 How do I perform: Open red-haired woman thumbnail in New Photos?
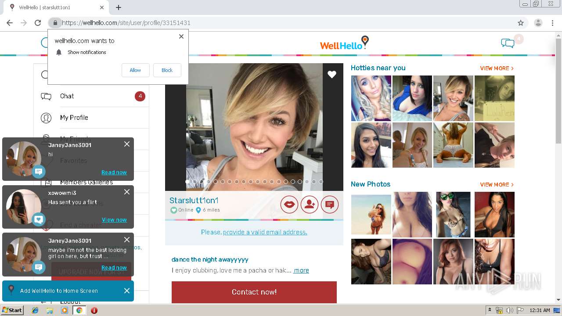[x=453, y=262]
